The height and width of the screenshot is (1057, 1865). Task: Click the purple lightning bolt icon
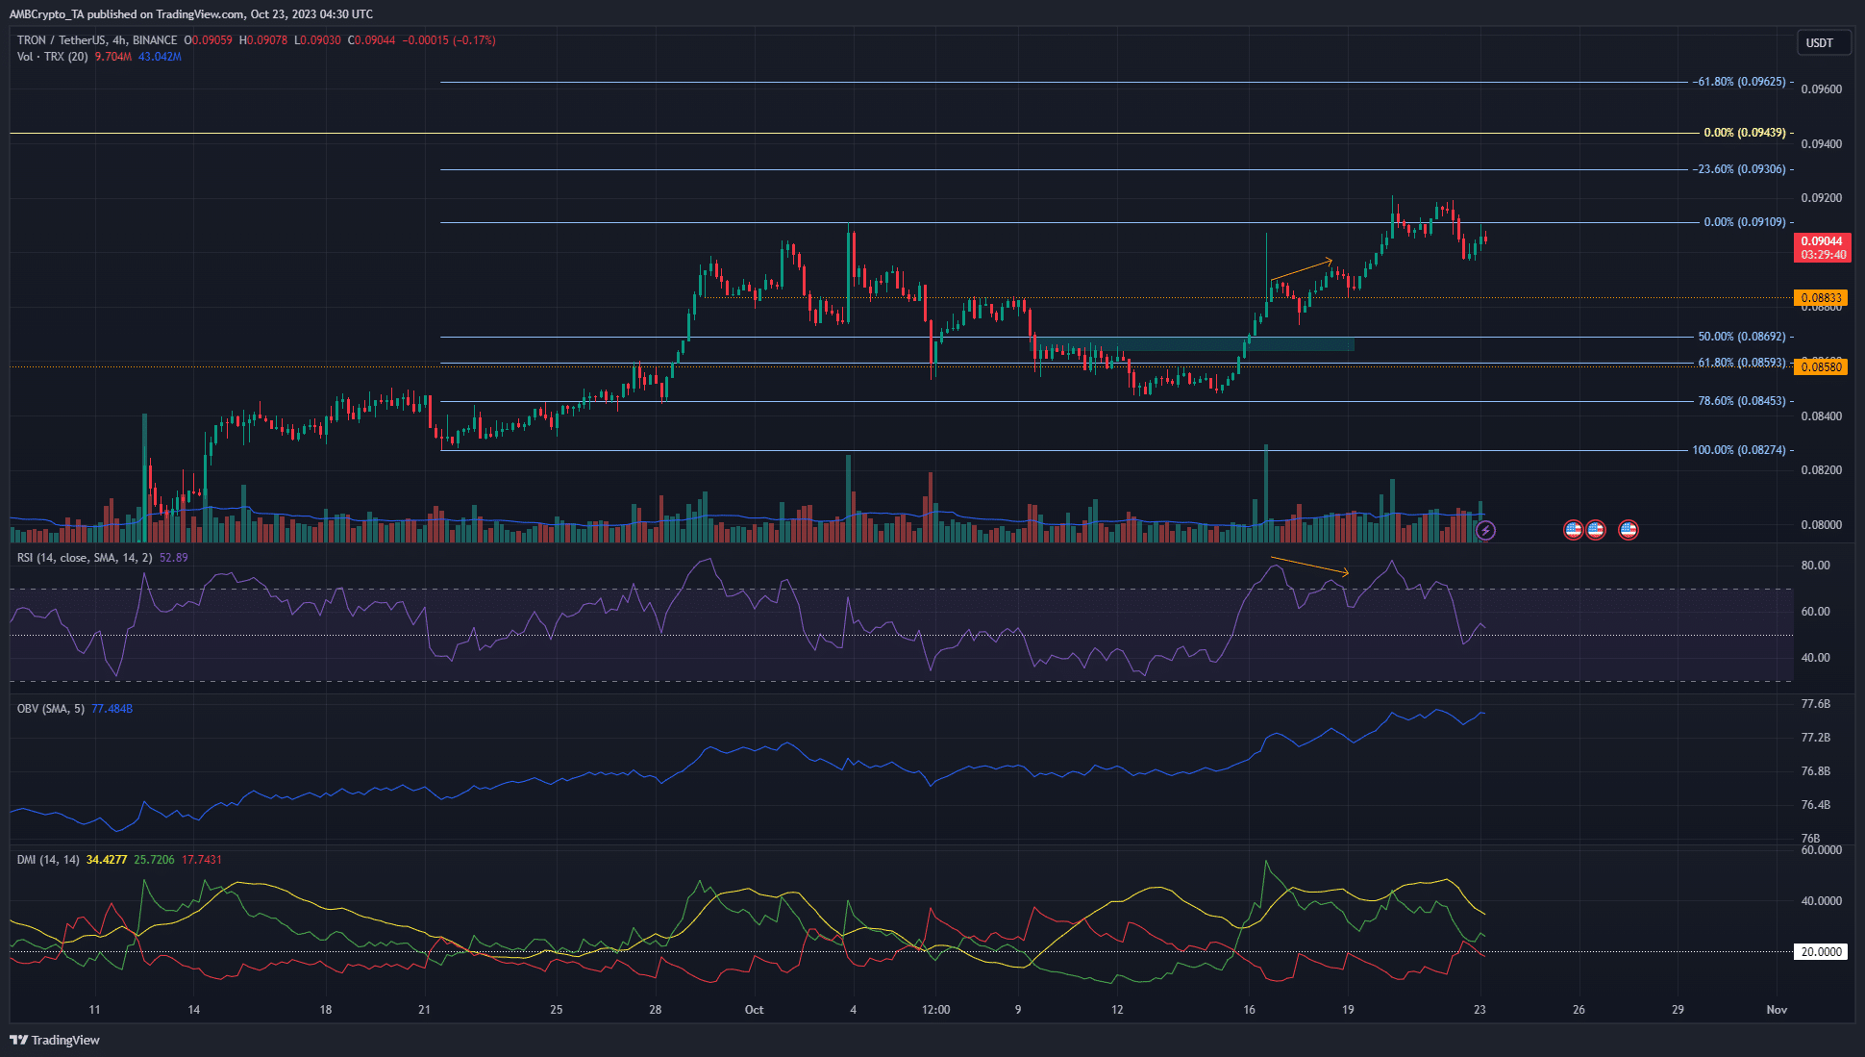click(x=1485, y=530)
